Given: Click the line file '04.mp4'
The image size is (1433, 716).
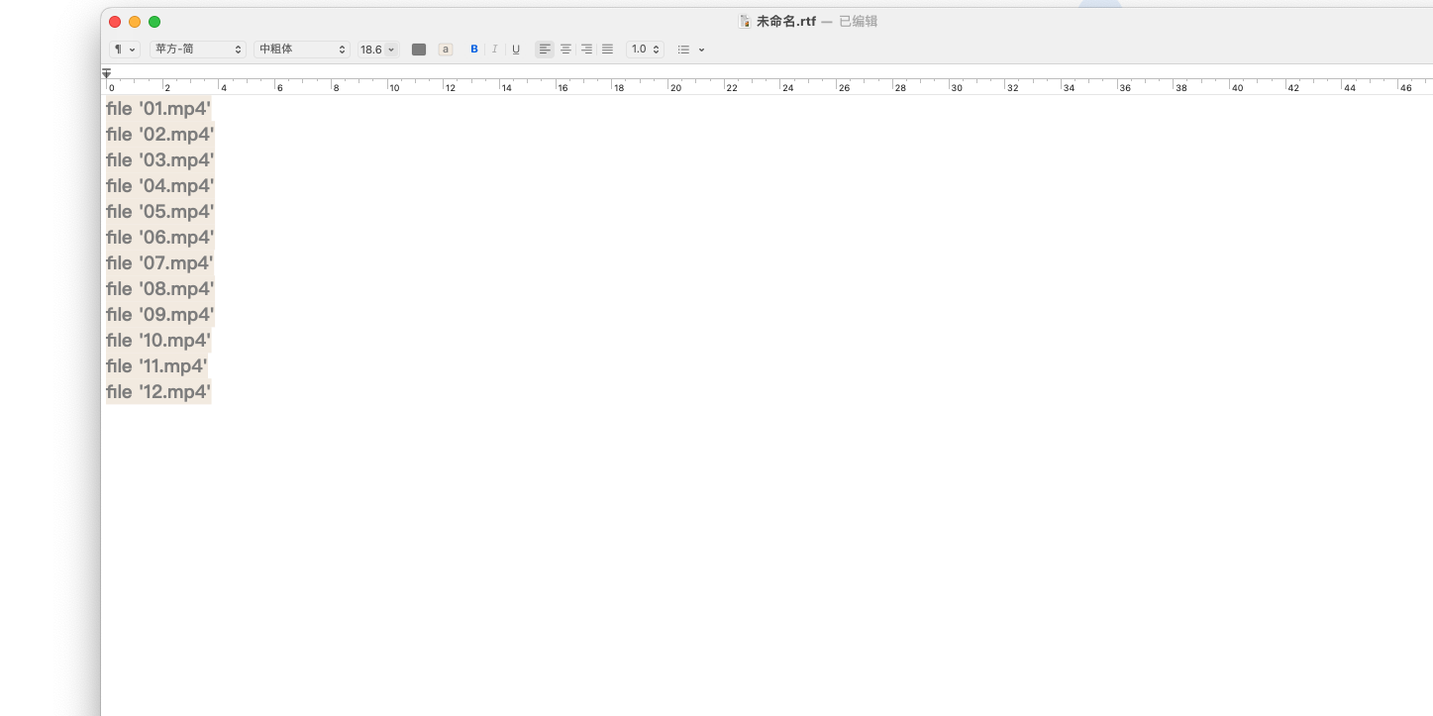Looking at the screenshot, I should [x=160, y=186].
